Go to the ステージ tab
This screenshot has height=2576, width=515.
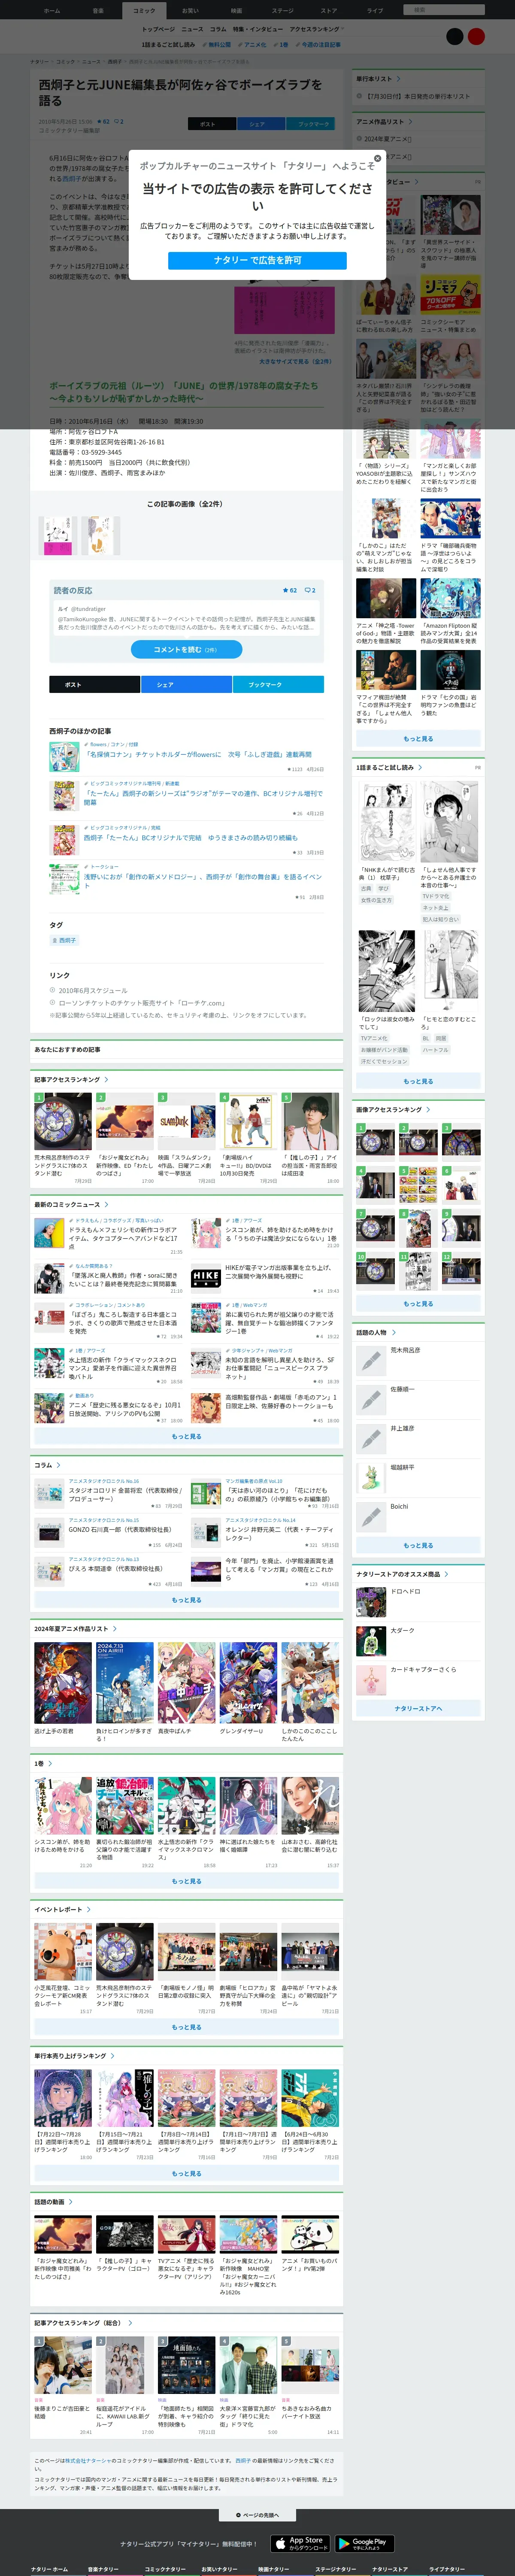[282, 10]
